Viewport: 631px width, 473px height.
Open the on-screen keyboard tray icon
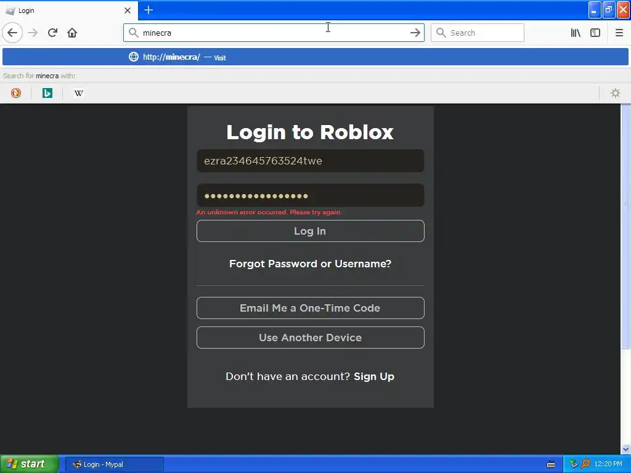click(551, 464)
